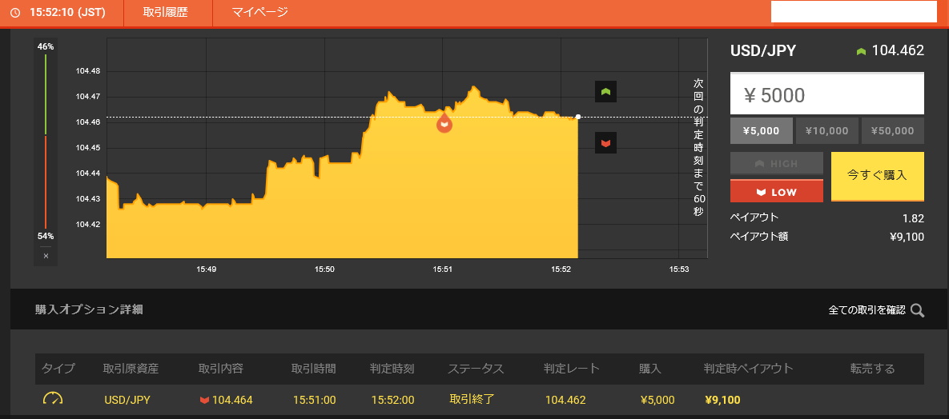This screenshot has height=419, width=949.
Task: Select the LOW direction option
Action: 776,192
